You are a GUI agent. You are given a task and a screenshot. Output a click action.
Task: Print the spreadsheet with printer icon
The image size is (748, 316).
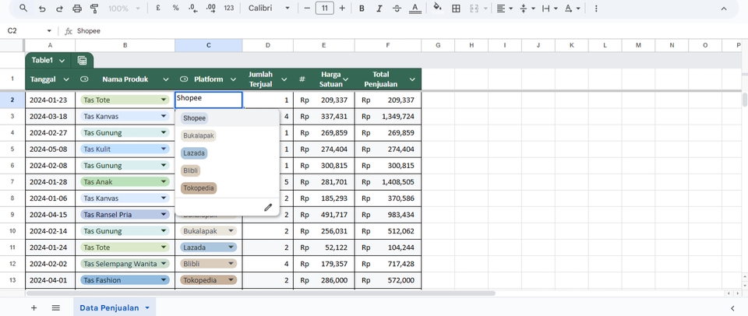coord(77,9)
